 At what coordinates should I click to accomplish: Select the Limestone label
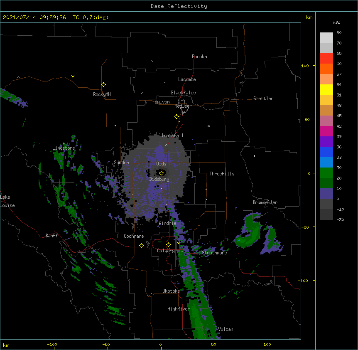tap(64, 148)
